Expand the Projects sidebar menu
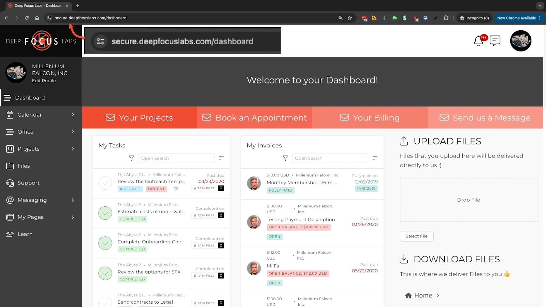546x307 pixels. 28,149
